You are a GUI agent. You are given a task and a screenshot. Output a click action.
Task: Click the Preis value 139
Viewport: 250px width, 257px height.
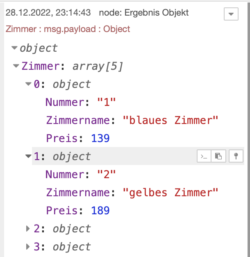click(x=100, y=138)
